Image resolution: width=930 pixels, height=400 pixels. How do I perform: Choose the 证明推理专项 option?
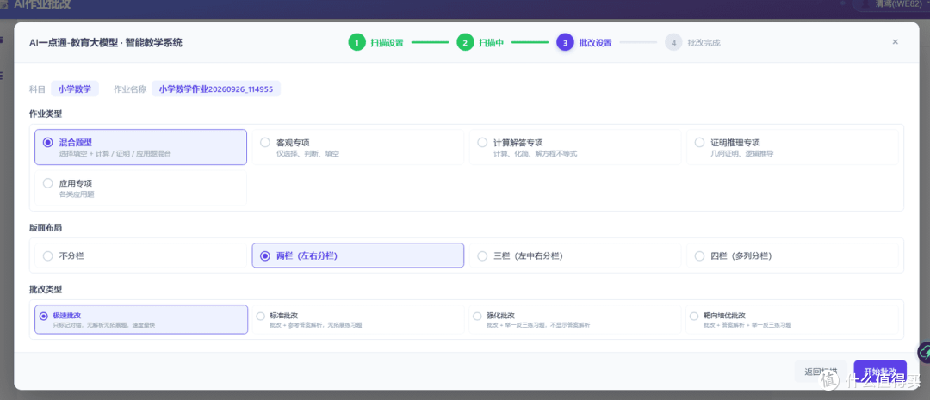[792, 147]
